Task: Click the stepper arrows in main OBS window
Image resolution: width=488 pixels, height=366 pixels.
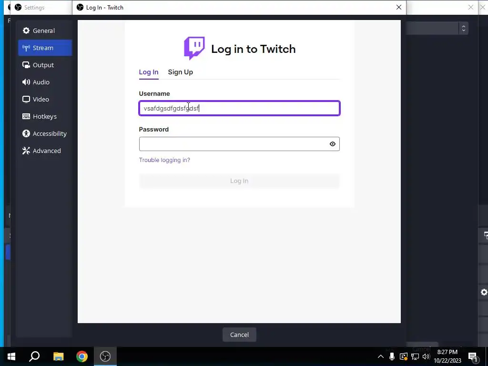Action: tap(463, 28)
